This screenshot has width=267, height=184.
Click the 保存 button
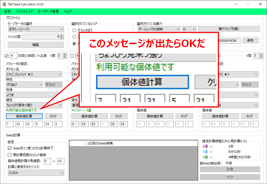(x=250, y=40)
